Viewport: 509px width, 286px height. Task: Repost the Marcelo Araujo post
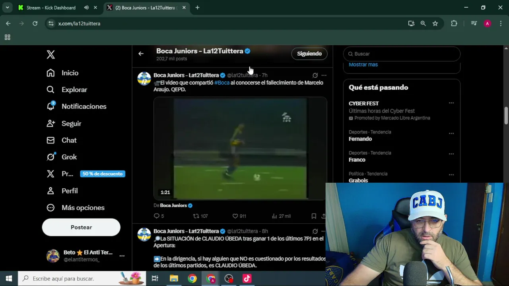pyautogui.click(x=200, y=216)
